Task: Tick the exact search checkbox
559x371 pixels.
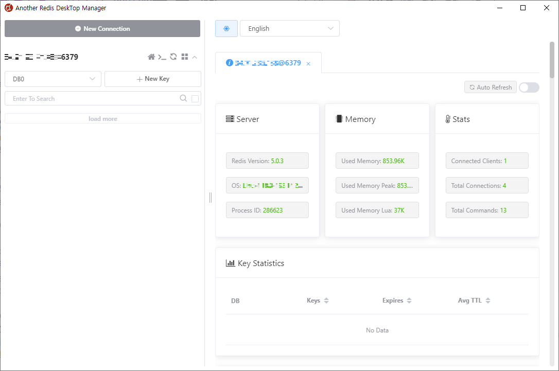Action: (x=195, y=99)
